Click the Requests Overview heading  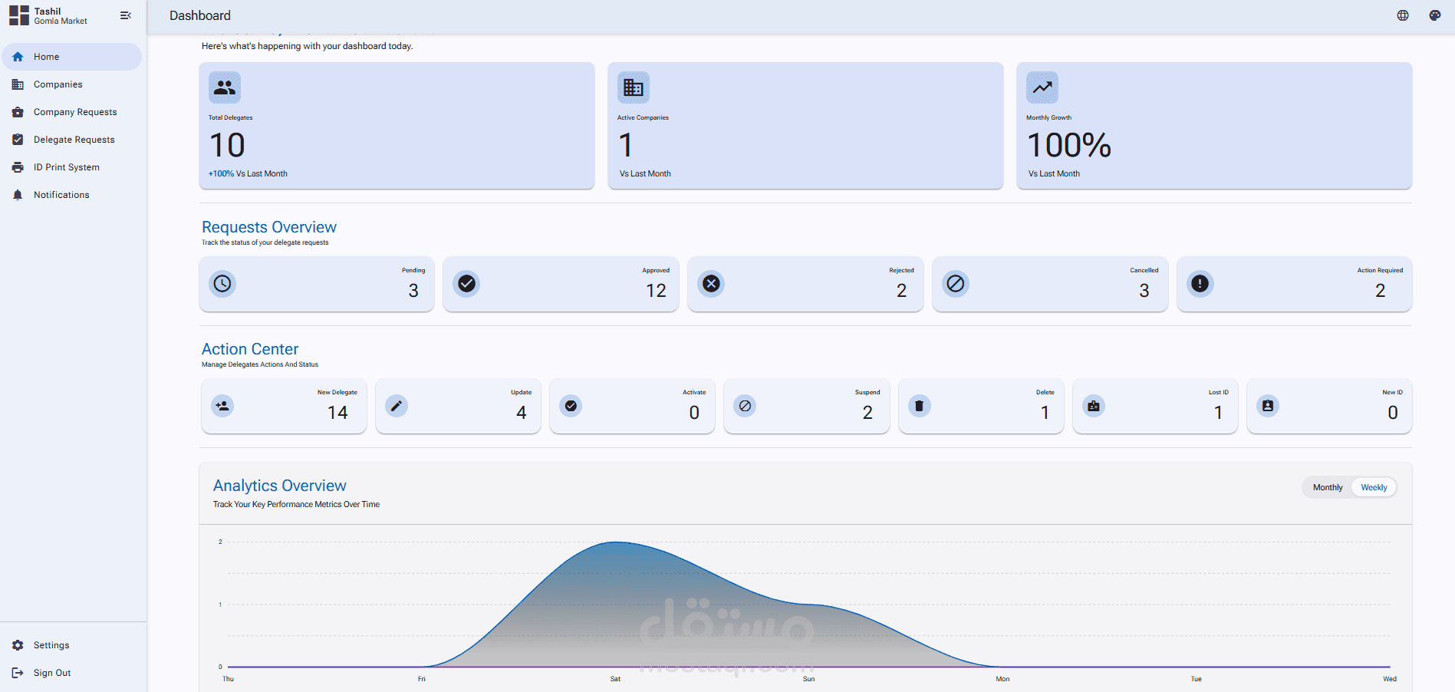coord(269,227)
